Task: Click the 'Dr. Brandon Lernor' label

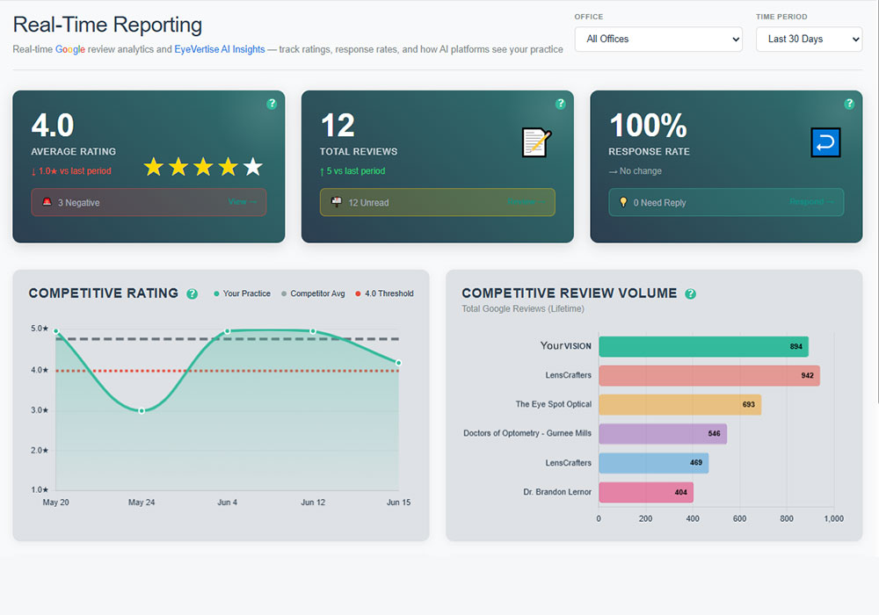Action: [x=557, y=492]
